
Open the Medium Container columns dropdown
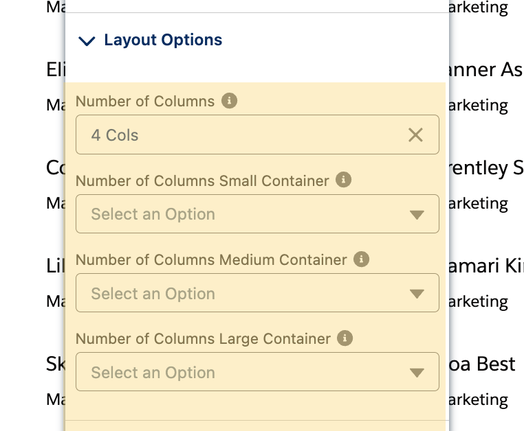[x=241, y=294]
